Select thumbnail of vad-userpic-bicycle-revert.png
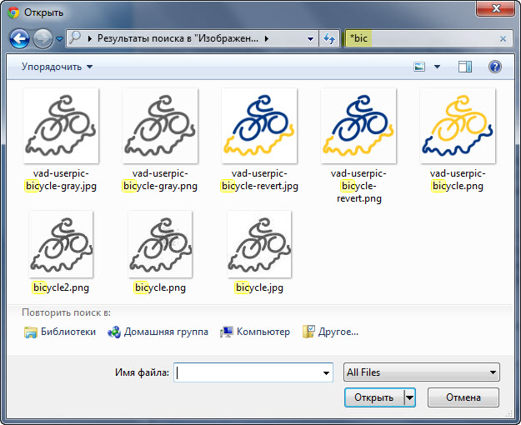The image size is (521, 425). coord(358,126)
